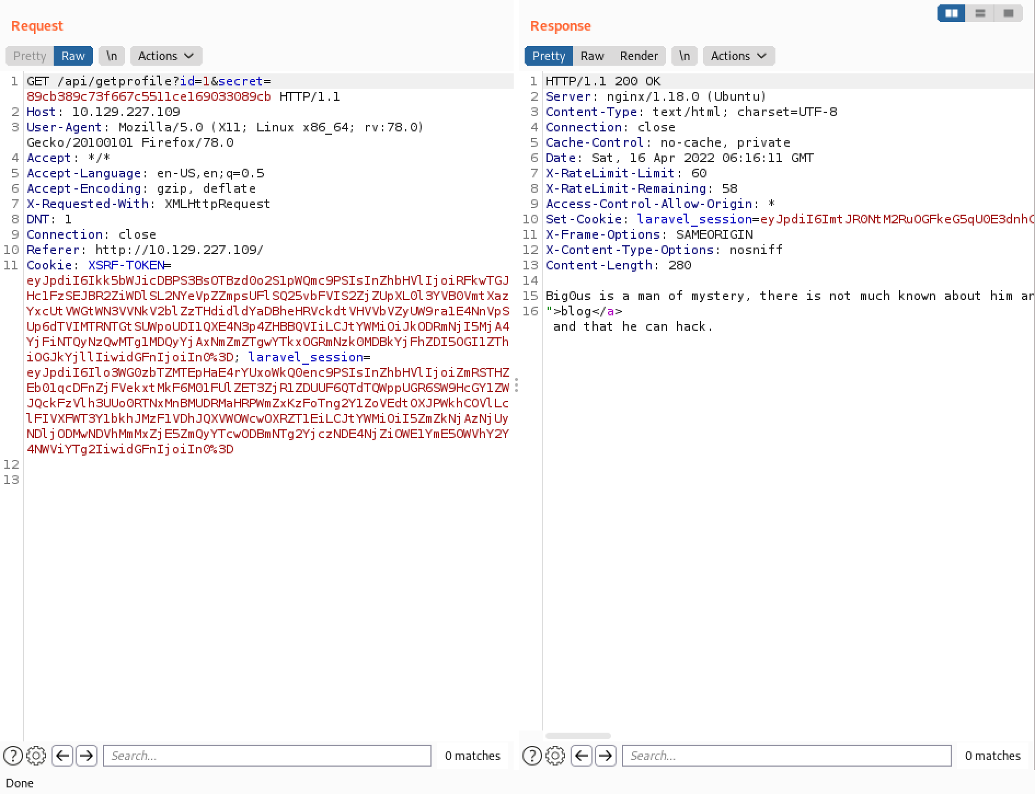Click the Accept-Encoding: gzip, deflate line
Screen dimensions: 1035x794
[141, 188]
